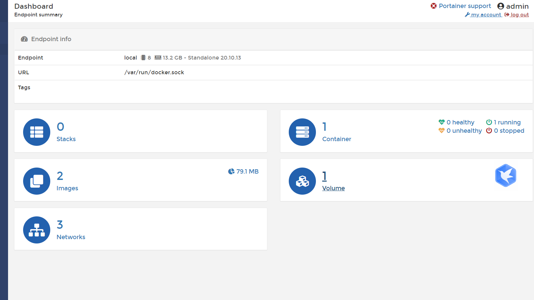Click the green running power icon
This screenshot has height=300, width=534.
[489, 122]
